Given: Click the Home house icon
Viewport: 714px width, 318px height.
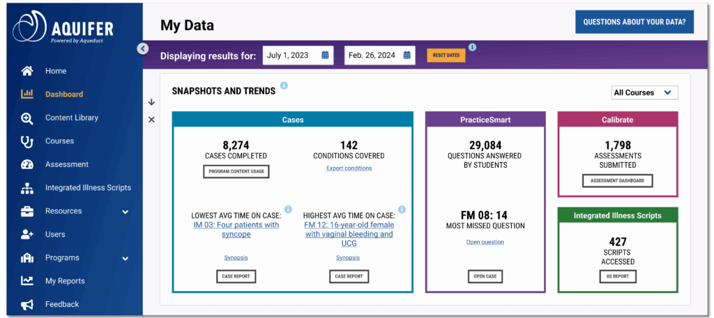Looking at the screenshot, I should (x=27, y=71).
